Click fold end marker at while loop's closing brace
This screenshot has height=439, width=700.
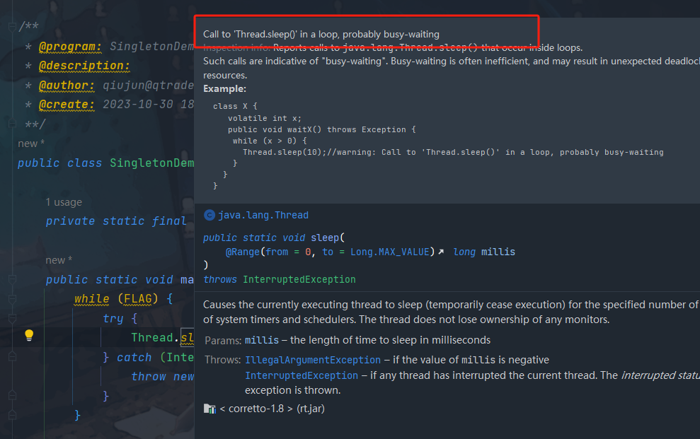point(13,415)
